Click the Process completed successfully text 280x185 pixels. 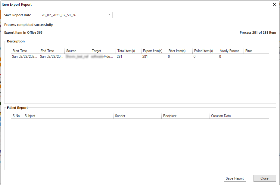pos(29,25)
